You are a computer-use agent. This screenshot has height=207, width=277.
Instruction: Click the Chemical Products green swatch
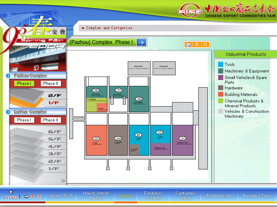221,101
